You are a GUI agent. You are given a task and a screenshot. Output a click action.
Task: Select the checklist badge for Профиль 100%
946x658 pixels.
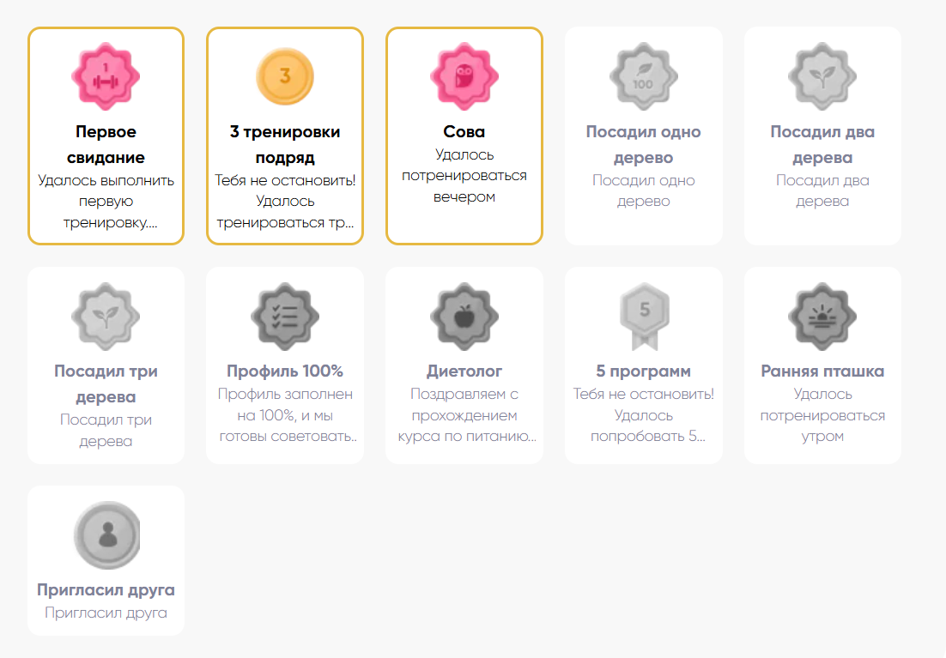[285, 317]
